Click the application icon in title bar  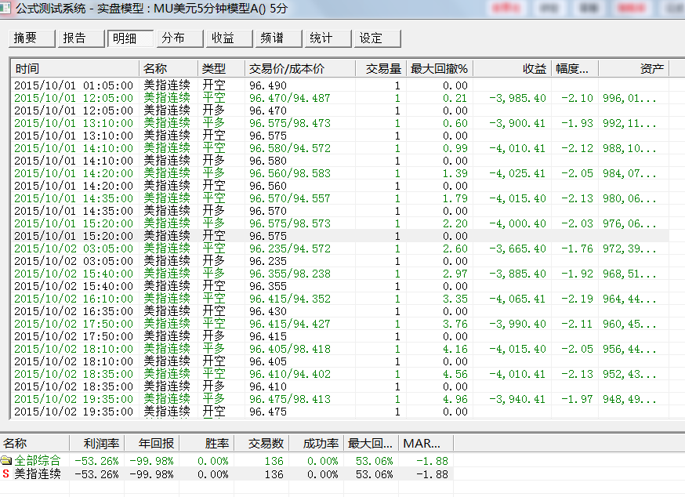(x=7, y=8)
